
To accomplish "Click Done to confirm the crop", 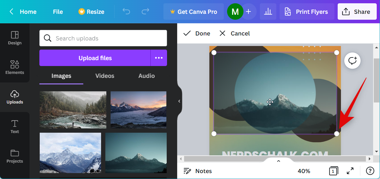I will click(197, 34).
